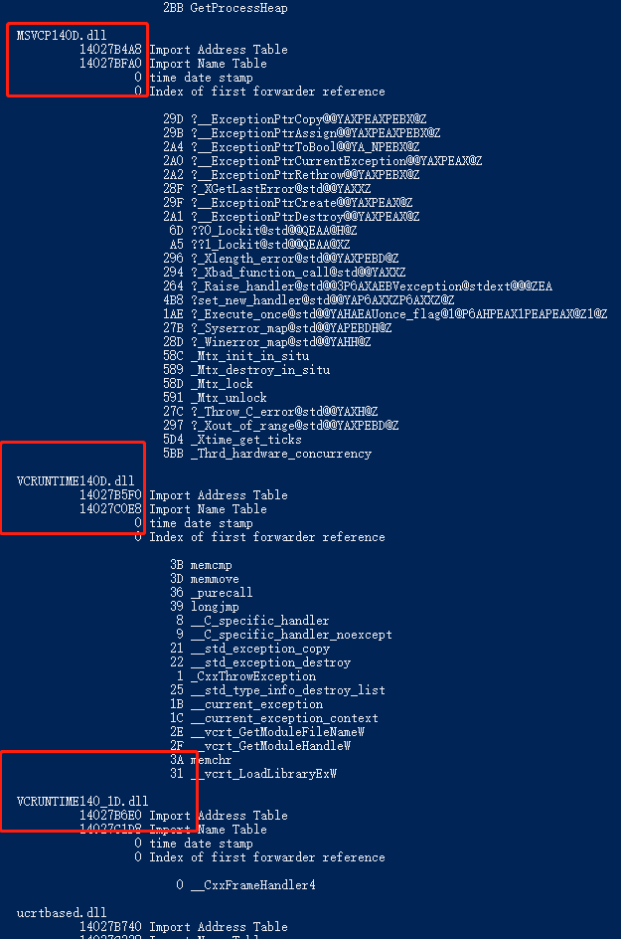Click the __vcrt_LoadLibraryExW line
This screenshot has height=939, width=621.
pos(252,774)
